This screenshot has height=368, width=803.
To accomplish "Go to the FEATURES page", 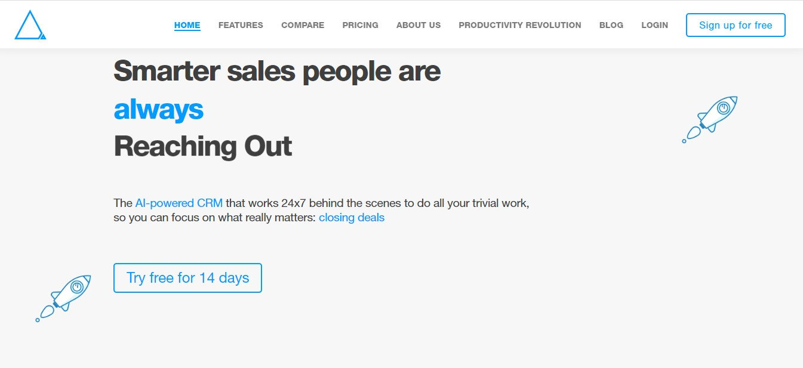I will coord(241,25).
